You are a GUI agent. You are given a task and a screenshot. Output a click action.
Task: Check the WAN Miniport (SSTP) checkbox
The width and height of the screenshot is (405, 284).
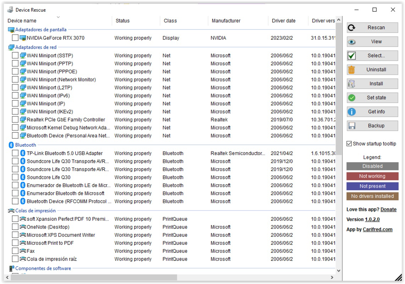coord(15,56)
